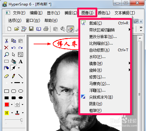Open the red foreground color dropdown
Viewport: 146px width, 131px height.
click(12, 104)
